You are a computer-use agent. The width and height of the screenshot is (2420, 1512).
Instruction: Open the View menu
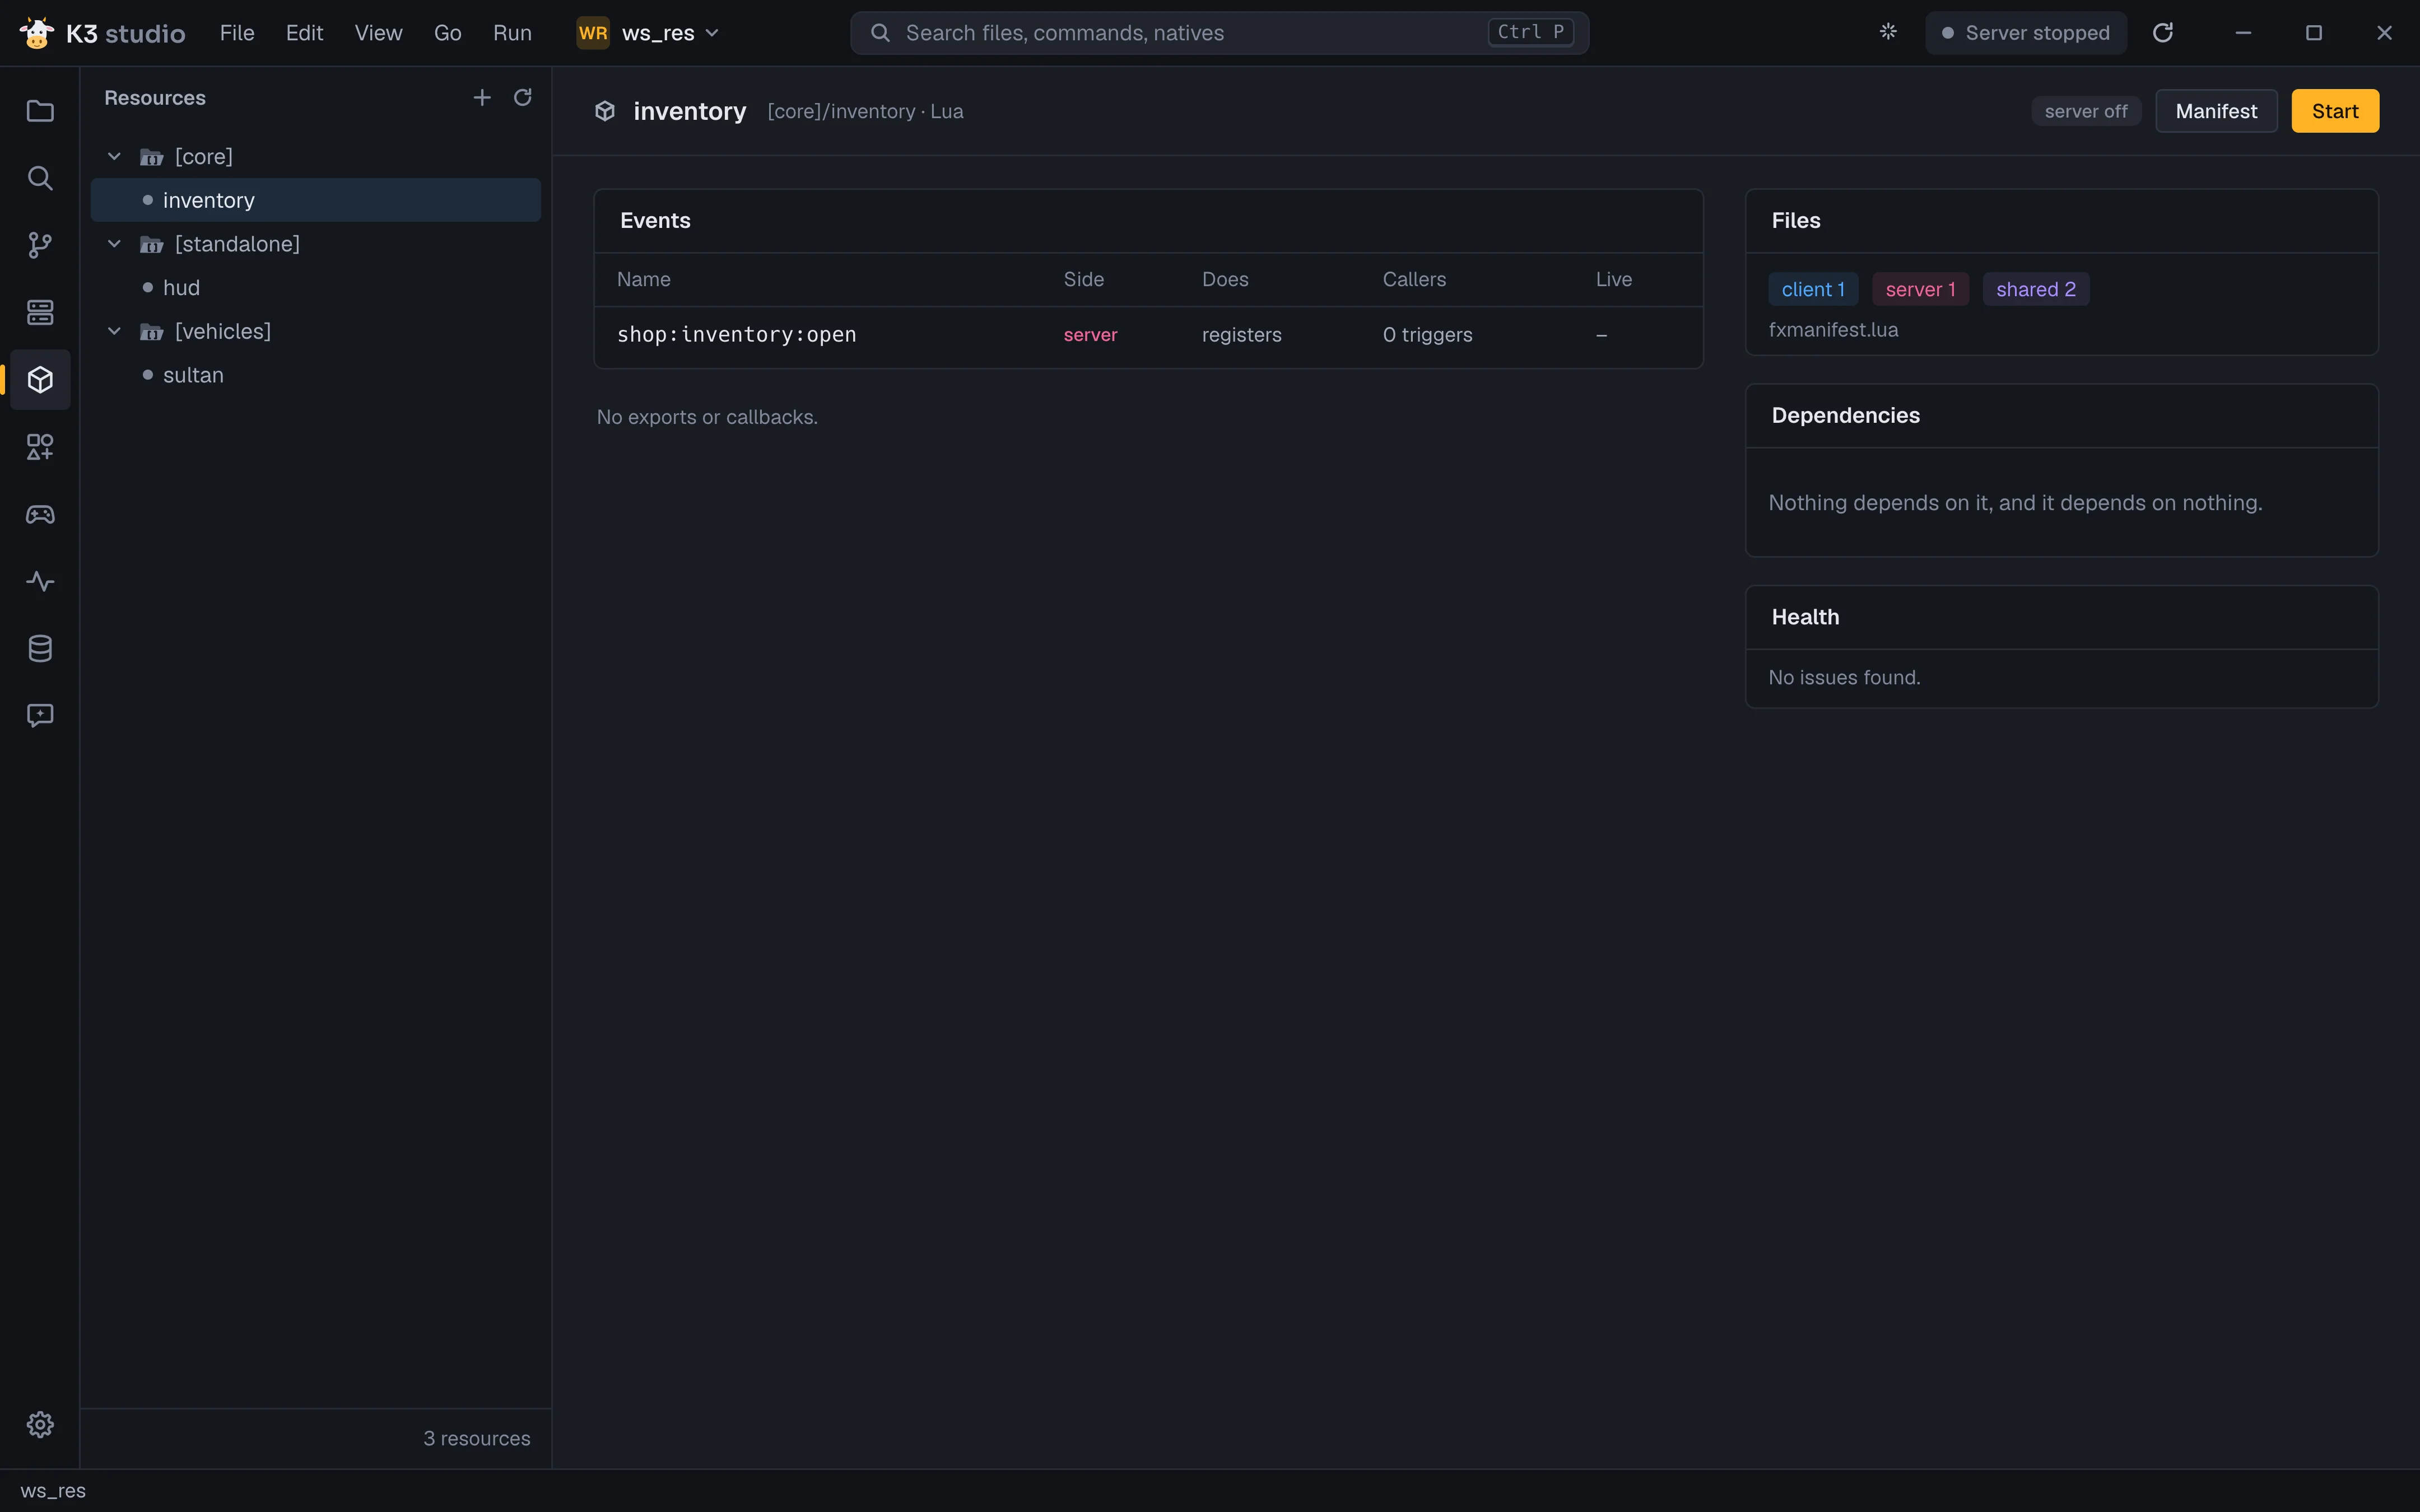(378, 33)
